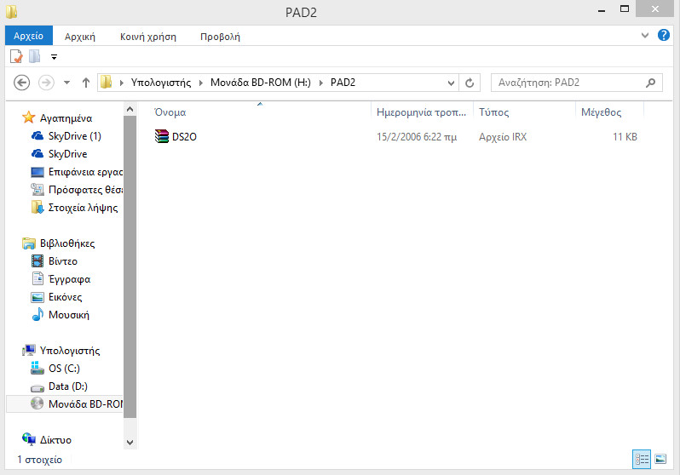This screenshot has height=475, width=680.
Task: Select the DS2O file
Action: point(184,136)
